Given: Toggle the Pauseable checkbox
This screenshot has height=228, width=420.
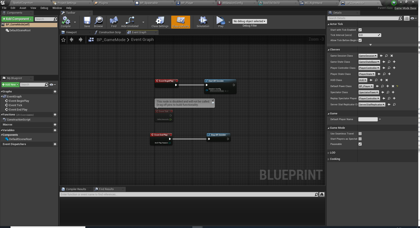Looking at the screenshot, I should [x=360, y=144].
